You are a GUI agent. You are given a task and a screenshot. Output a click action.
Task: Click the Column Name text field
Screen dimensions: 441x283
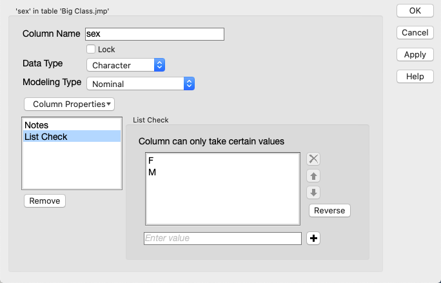pos(155,34)
